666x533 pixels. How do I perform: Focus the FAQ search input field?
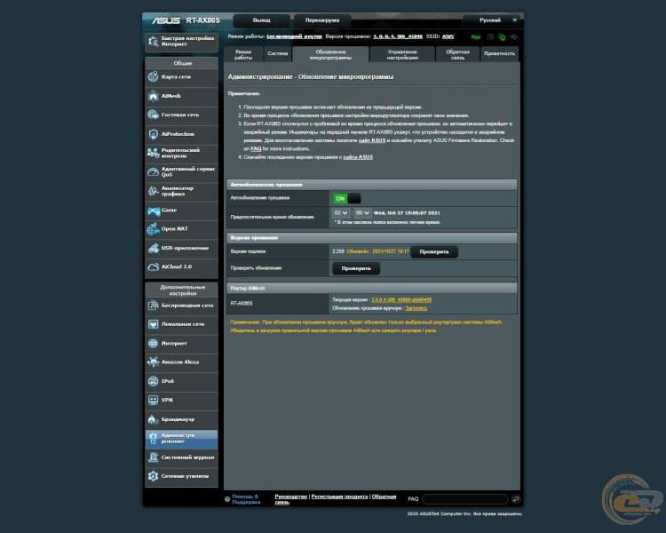click(465, 499)
